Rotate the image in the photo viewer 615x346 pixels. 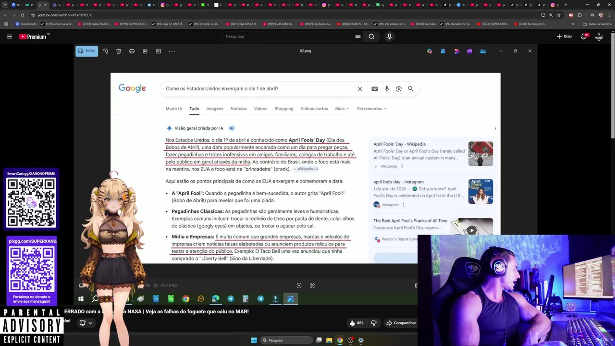105,51
